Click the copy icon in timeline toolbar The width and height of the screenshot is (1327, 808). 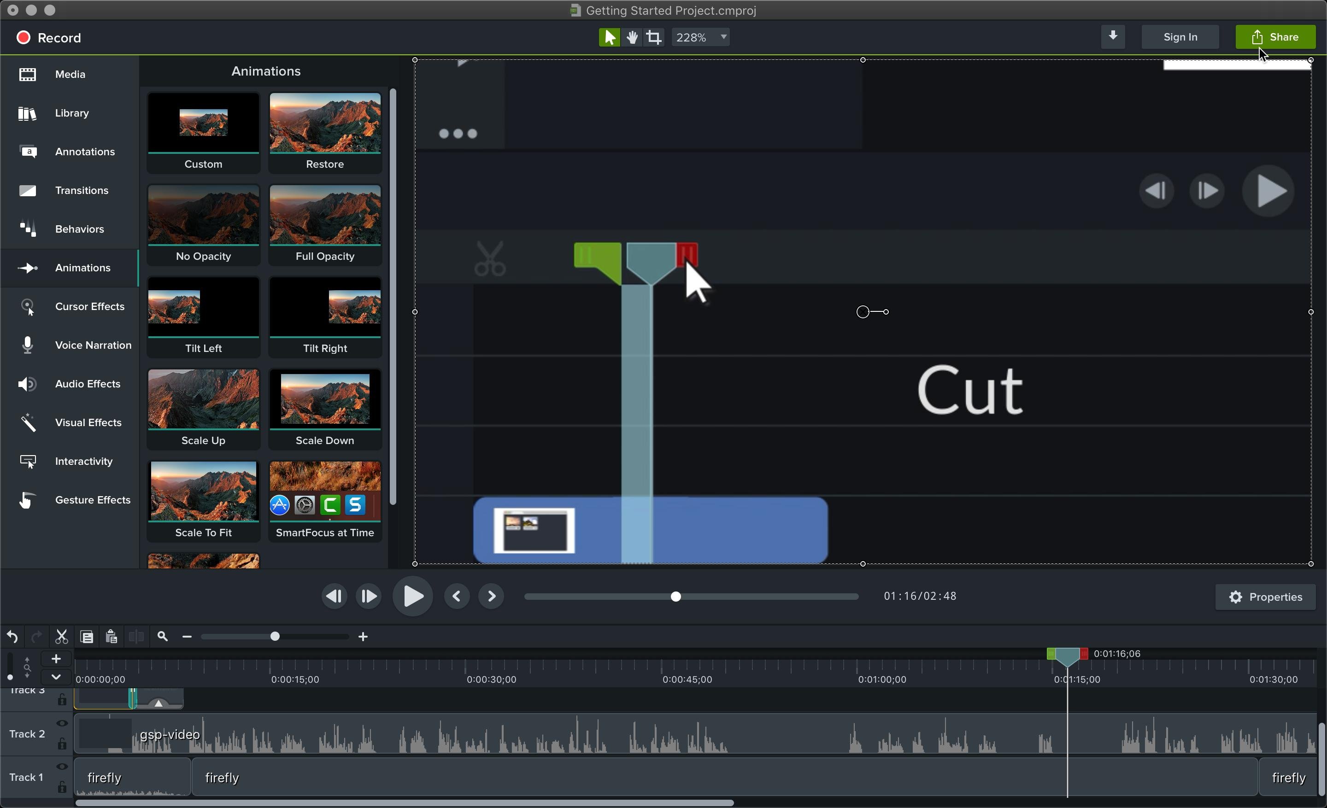pos(86,637)
